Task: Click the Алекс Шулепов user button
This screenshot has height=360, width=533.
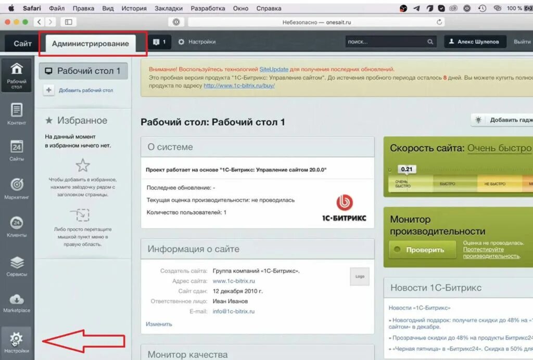Action: point(475,42)
